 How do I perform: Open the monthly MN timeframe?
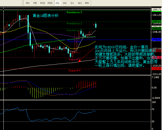tap(87, 3)
